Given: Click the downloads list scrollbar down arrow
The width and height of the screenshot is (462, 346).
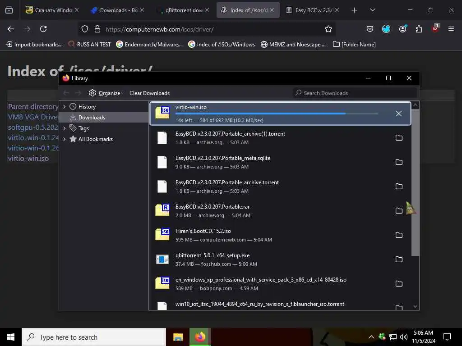Looking at the screenshot, I should click(415, 306).
